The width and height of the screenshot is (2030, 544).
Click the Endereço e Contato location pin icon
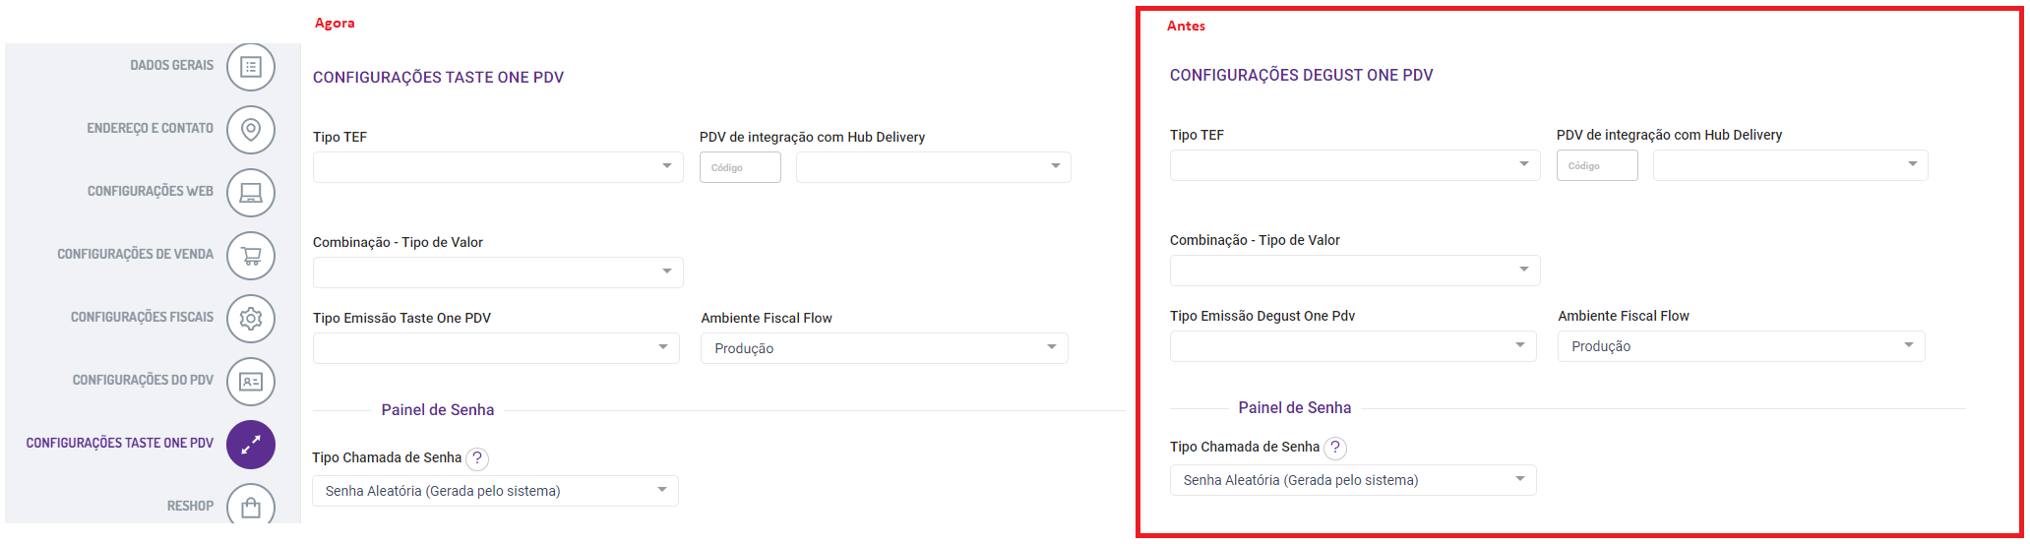click(x=251, y=130)
